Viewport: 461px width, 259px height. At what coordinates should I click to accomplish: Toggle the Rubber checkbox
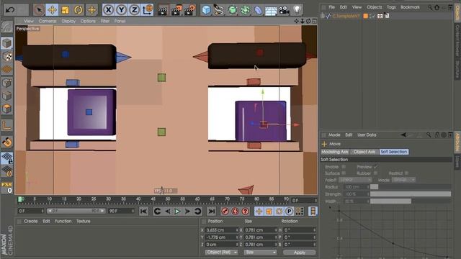(375, 173)
